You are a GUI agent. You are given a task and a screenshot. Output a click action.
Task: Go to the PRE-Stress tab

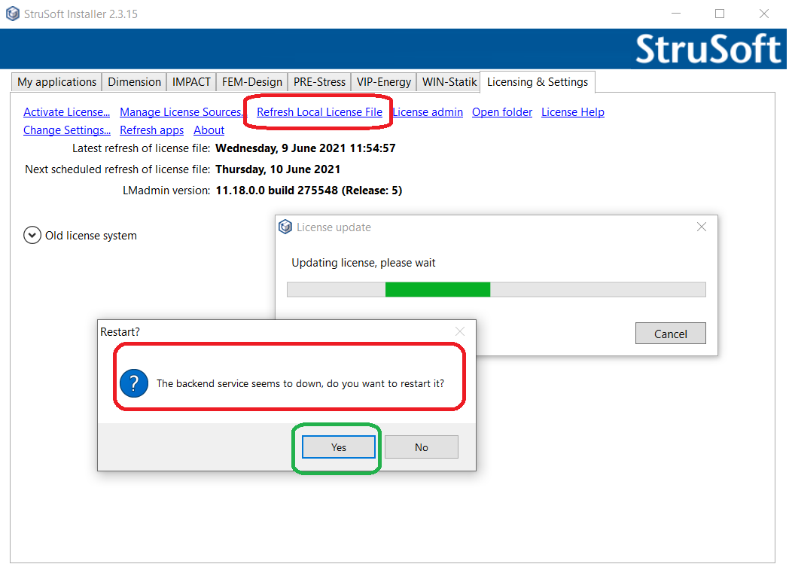point(319,81)
